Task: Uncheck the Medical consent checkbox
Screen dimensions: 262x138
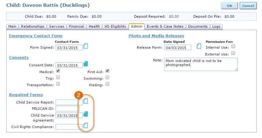Action: (58, 71)
